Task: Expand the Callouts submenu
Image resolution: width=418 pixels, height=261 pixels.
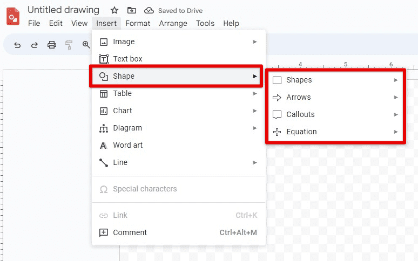Action: (x=335, y=115)
